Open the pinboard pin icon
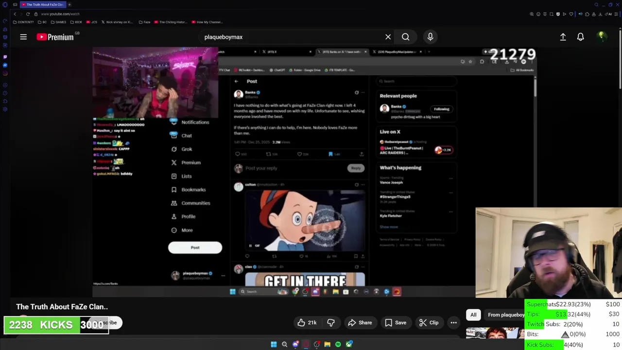The width and height of the screenshot is (622, 350). [x=545, y=14]
